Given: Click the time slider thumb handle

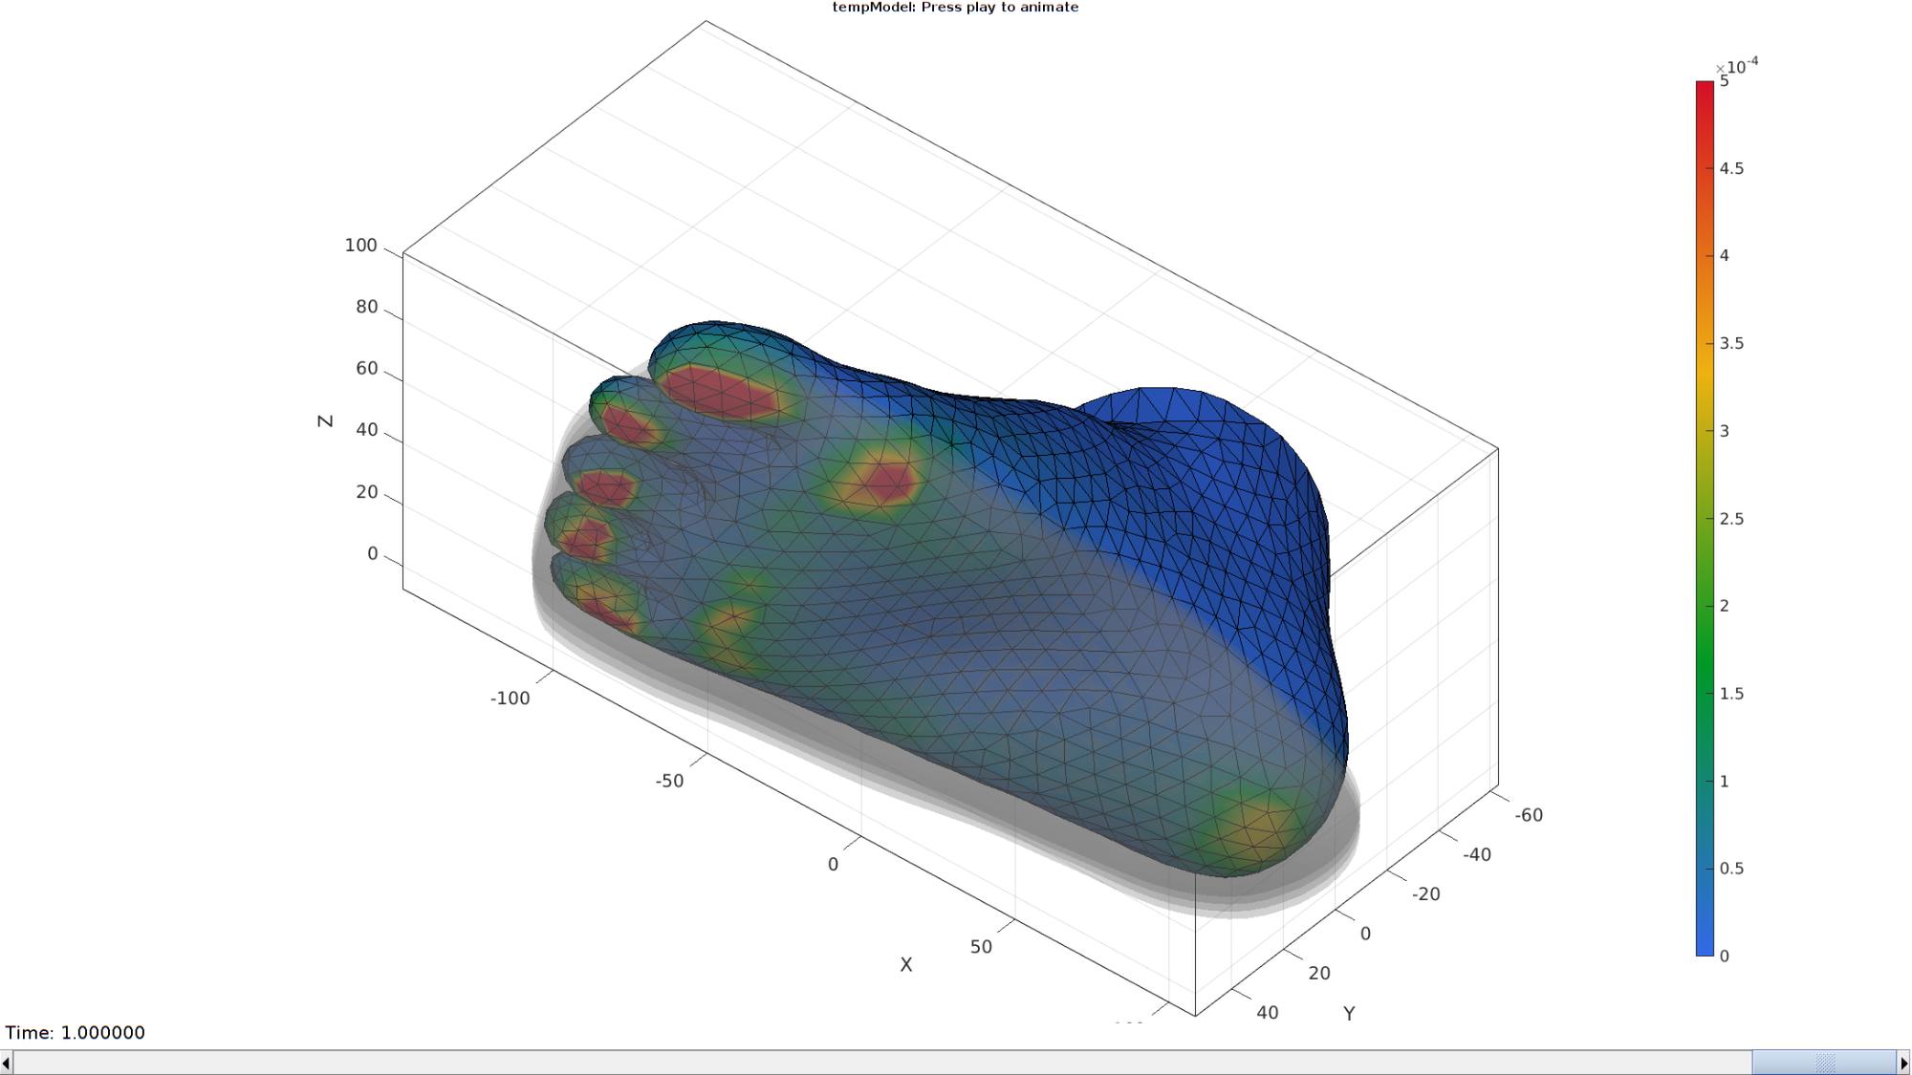Looking at the screenshot, I should pyautogui.click(x=1824, y=1063).
